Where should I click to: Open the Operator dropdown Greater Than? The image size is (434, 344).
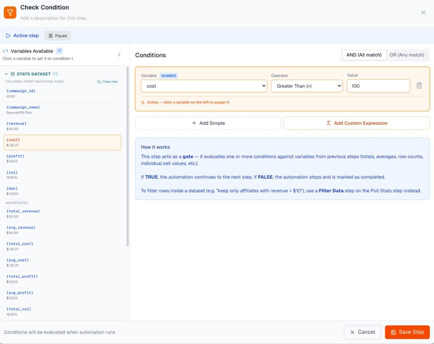click(307, 86)
